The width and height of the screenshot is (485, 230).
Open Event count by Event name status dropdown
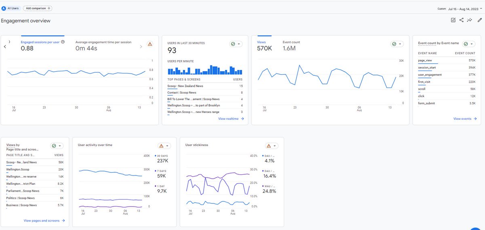tap(469, 44)
